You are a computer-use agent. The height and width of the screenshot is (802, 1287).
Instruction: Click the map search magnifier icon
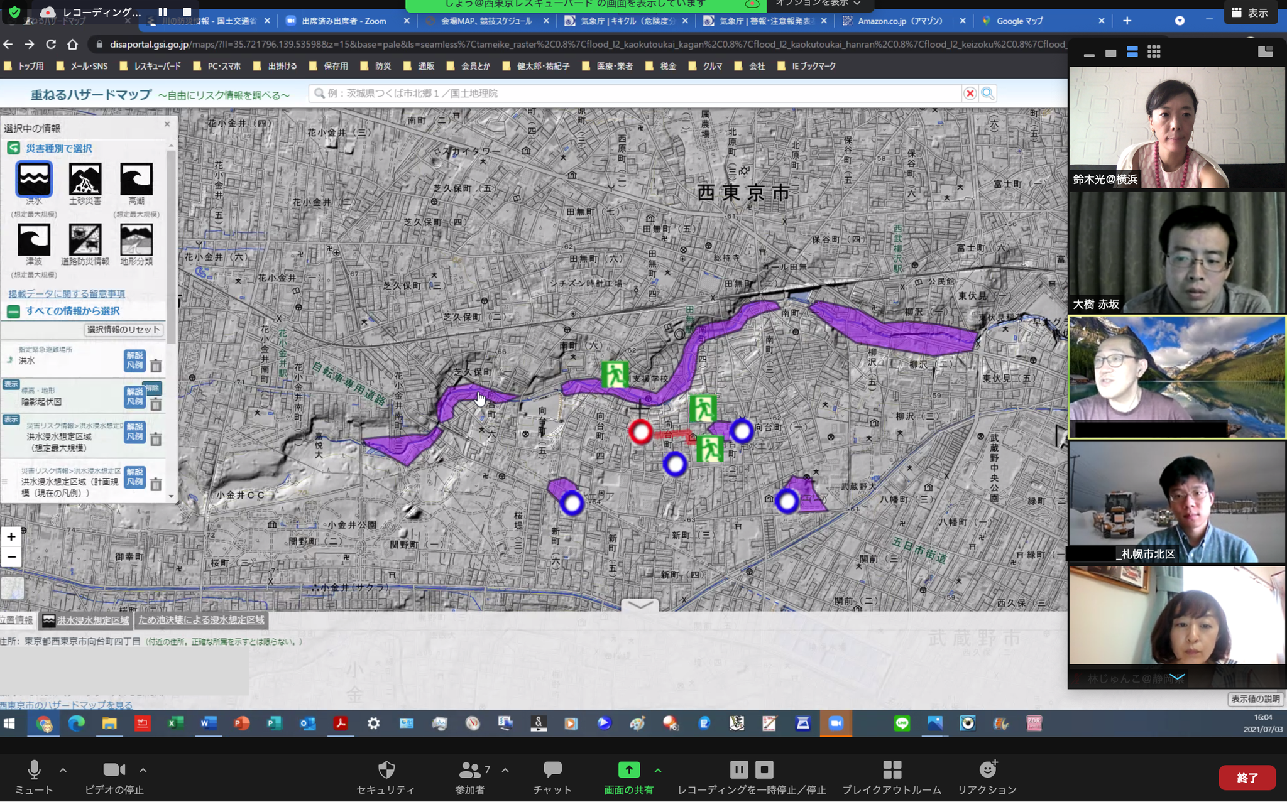(988, 94)
